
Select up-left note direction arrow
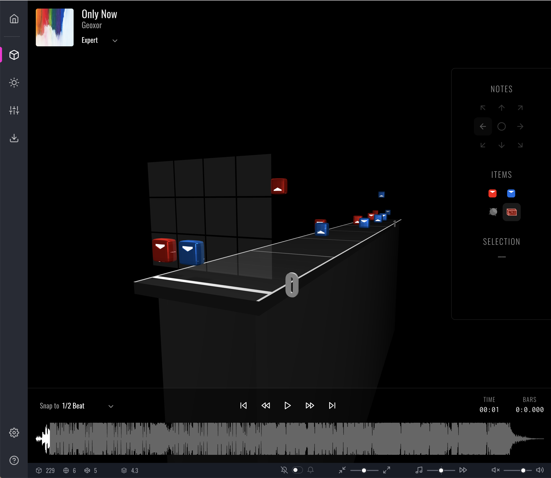(x=483, y=108)
